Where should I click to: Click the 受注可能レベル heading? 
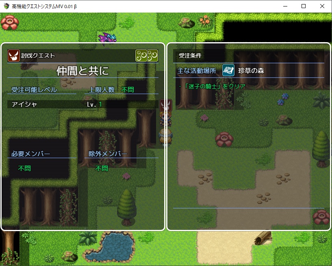pyautogui.click(x=34, y=90)
